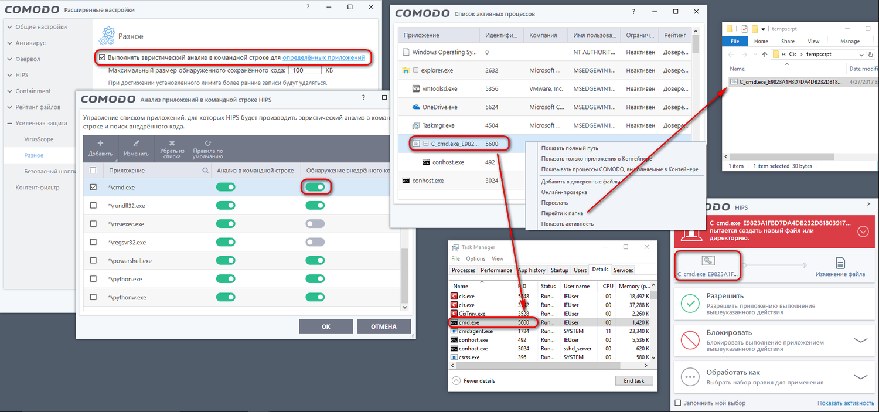Screen dimensions: 879x412
Task: Expand the Containment settings section
Action: [x=9, y=91]
